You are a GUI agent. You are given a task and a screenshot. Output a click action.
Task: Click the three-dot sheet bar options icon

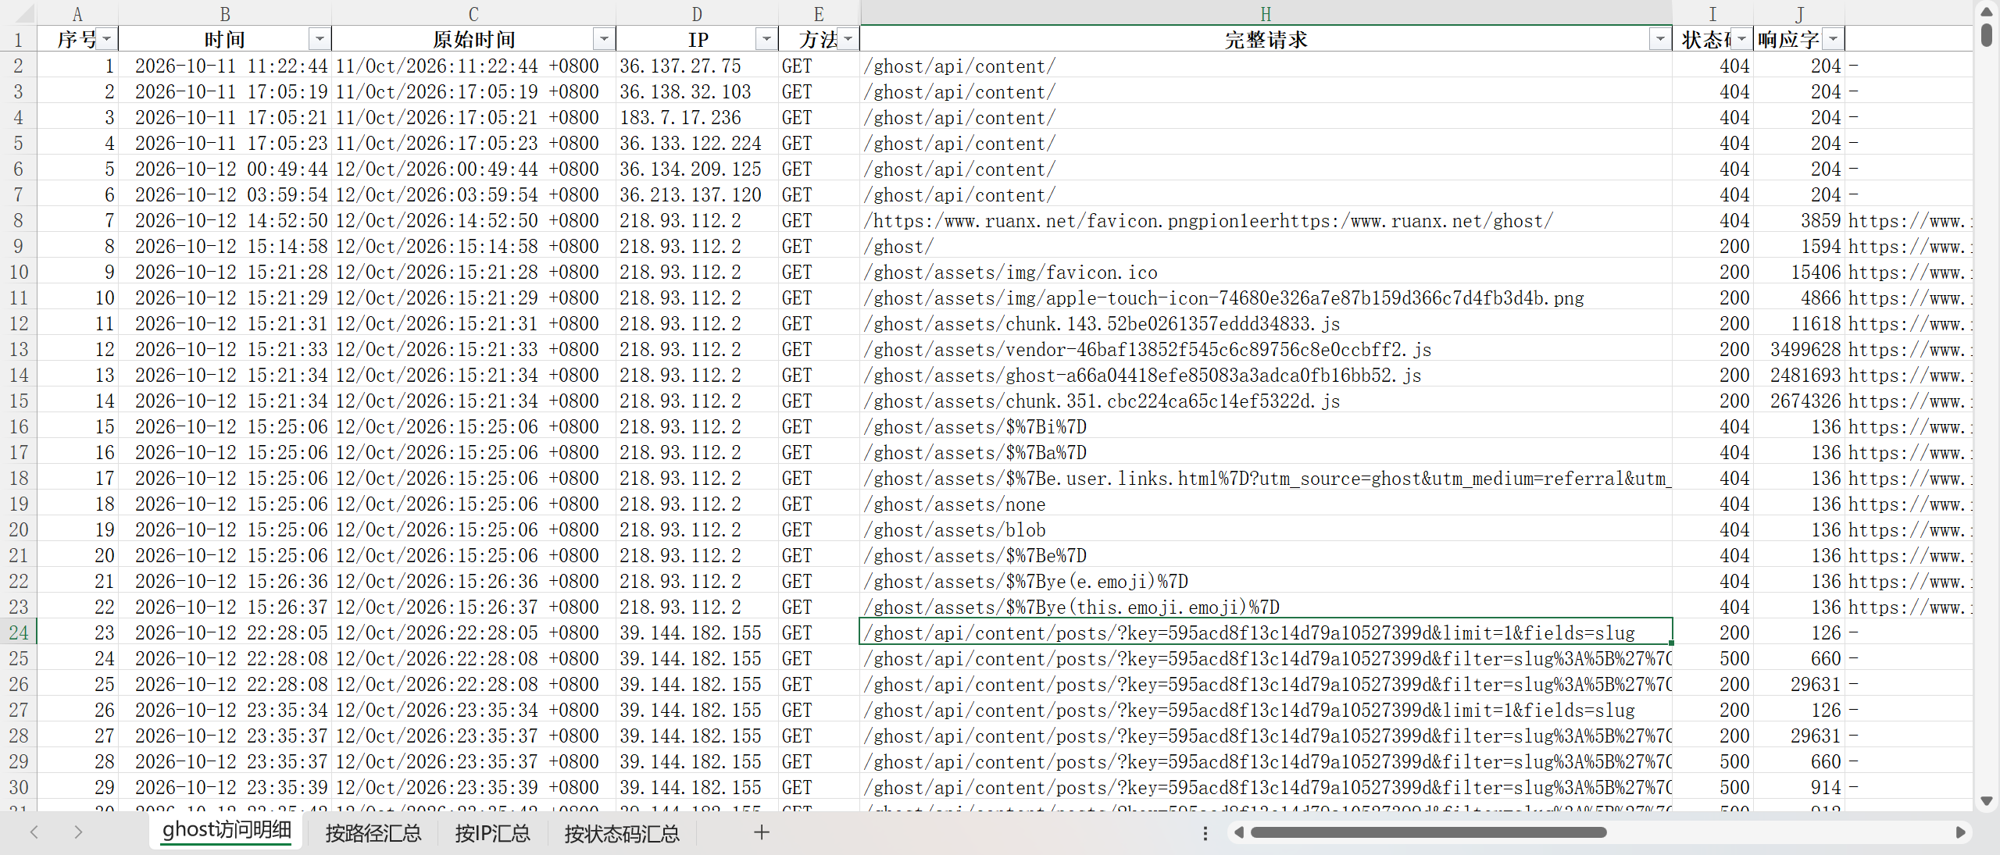tap(1205, 833)
